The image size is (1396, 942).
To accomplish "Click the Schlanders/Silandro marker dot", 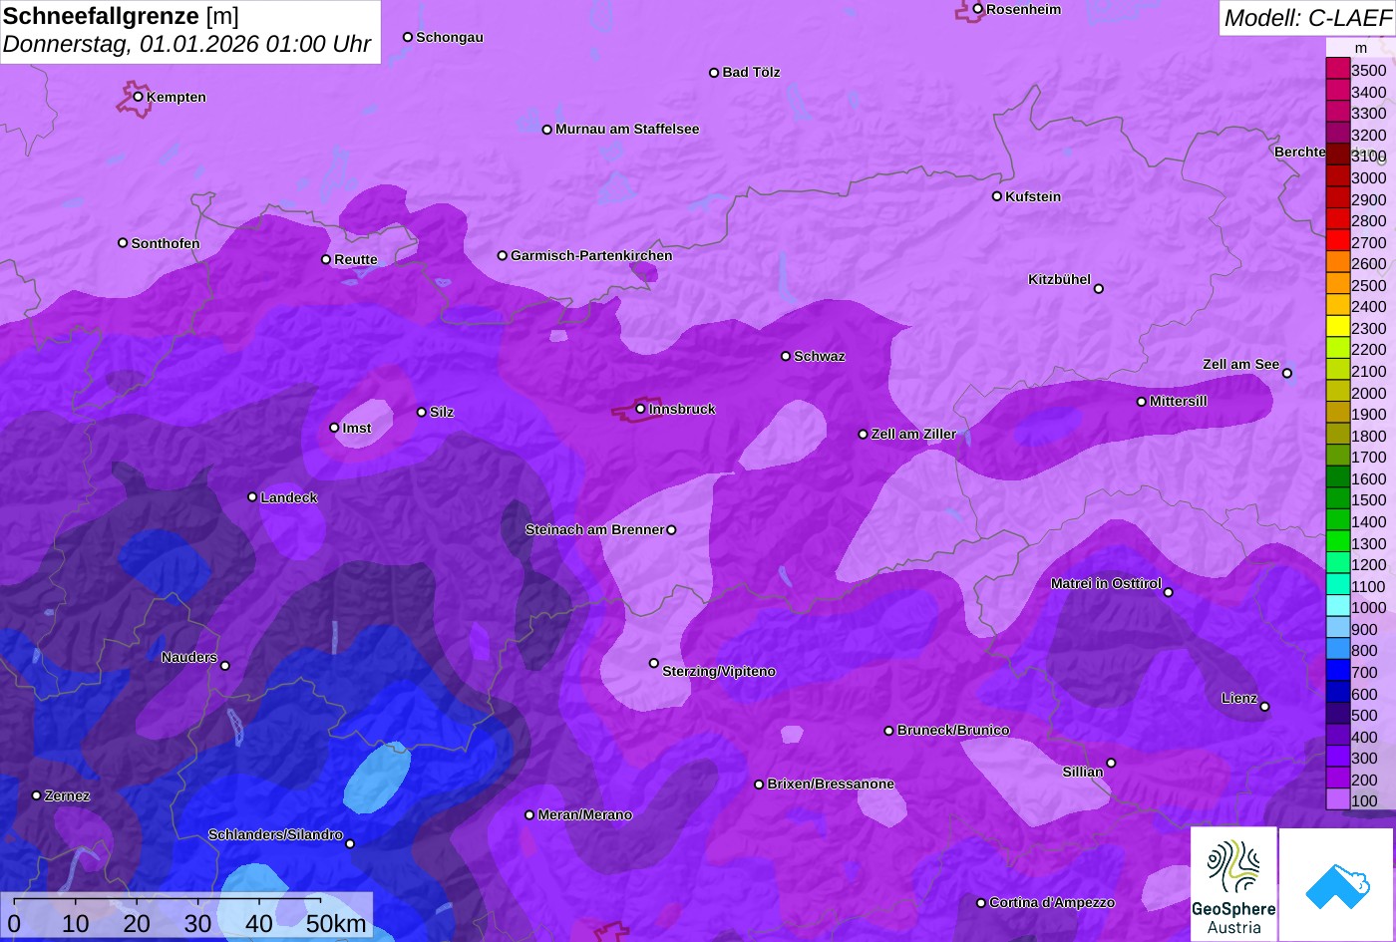I will [x=350, y=844].
